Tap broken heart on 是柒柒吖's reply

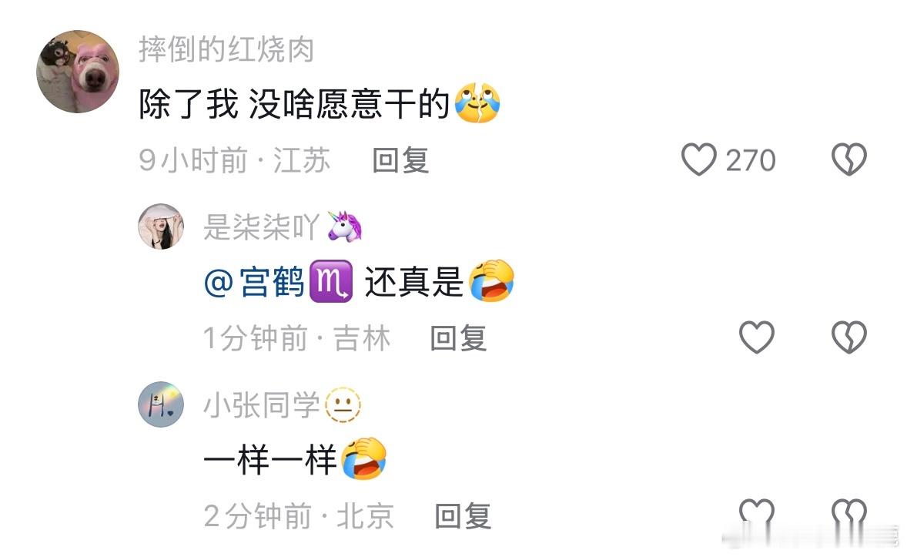tap(848, 337)
